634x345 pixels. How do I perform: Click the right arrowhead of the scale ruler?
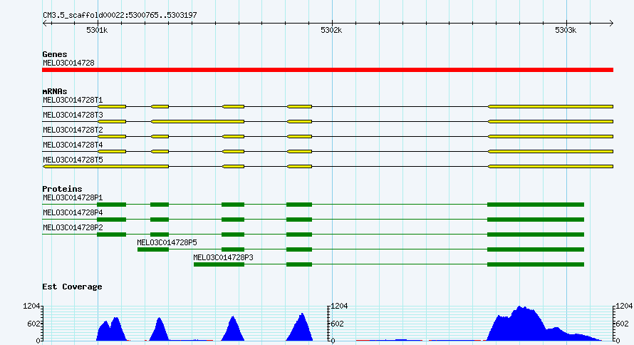(611, 24)
